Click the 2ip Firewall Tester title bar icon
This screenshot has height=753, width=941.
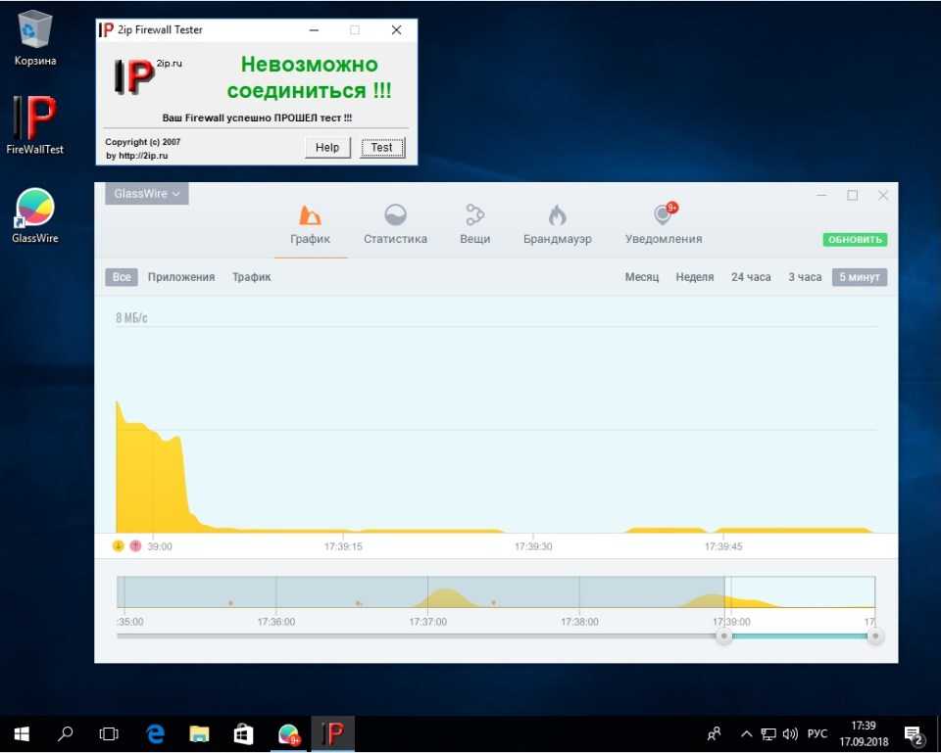[x=106, y=30]
